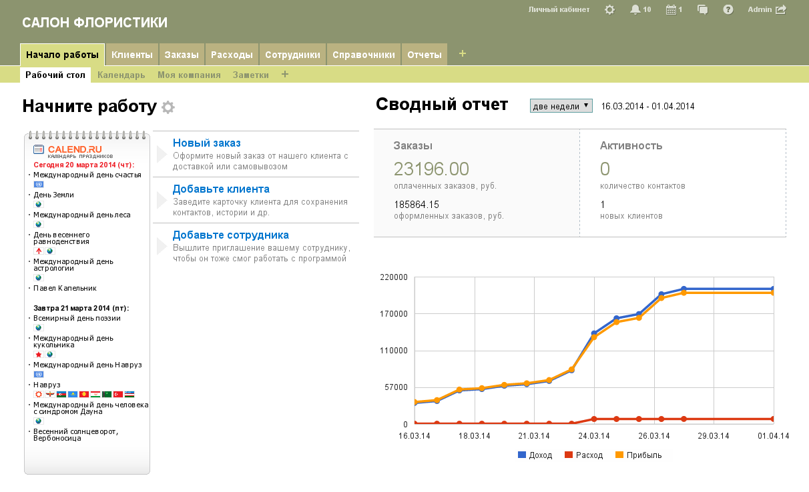The width and height of the screenshot is (809, 492).
Task: Click the Admin logout icon
Action: point(780,10)
